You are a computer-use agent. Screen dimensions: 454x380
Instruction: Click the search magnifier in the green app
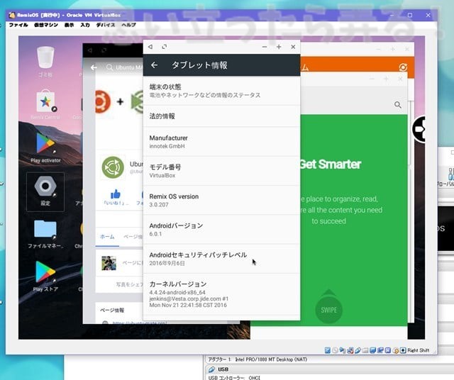click(398, 105)
